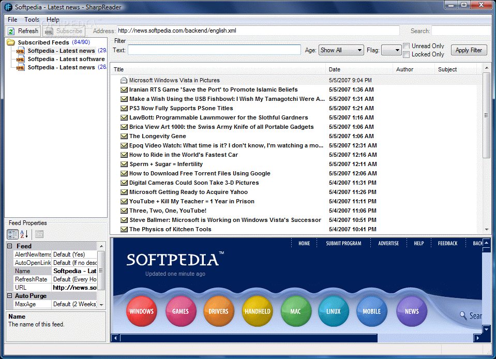Screen dimensions: 496x359
Task: Click envelope icon beside LawBott article
Action: click(124, 117)
